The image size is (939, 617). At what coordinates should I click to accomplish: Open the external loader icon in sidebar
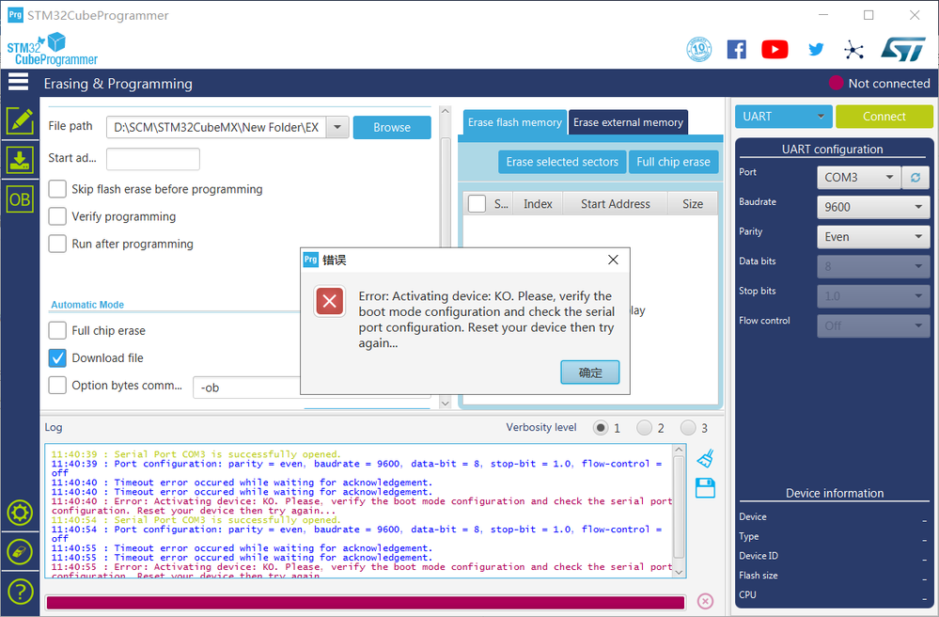tap(20, 552)
